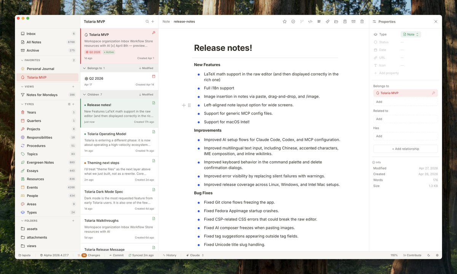Viewport: 457px width, 274px height.
Task: Click the Add field under Belongs to
Action: pos(406,102)
